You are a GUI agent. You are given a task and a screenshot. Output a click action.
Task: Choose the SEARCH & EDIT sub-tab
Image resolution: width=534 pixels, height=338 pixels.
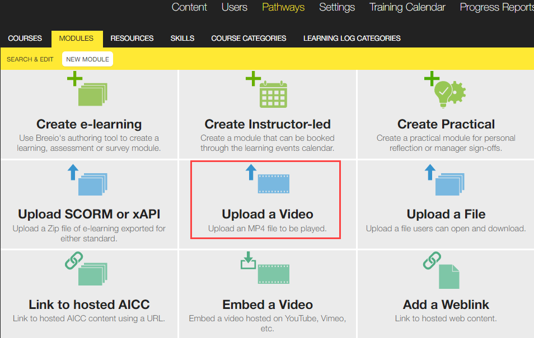point(30,59)
